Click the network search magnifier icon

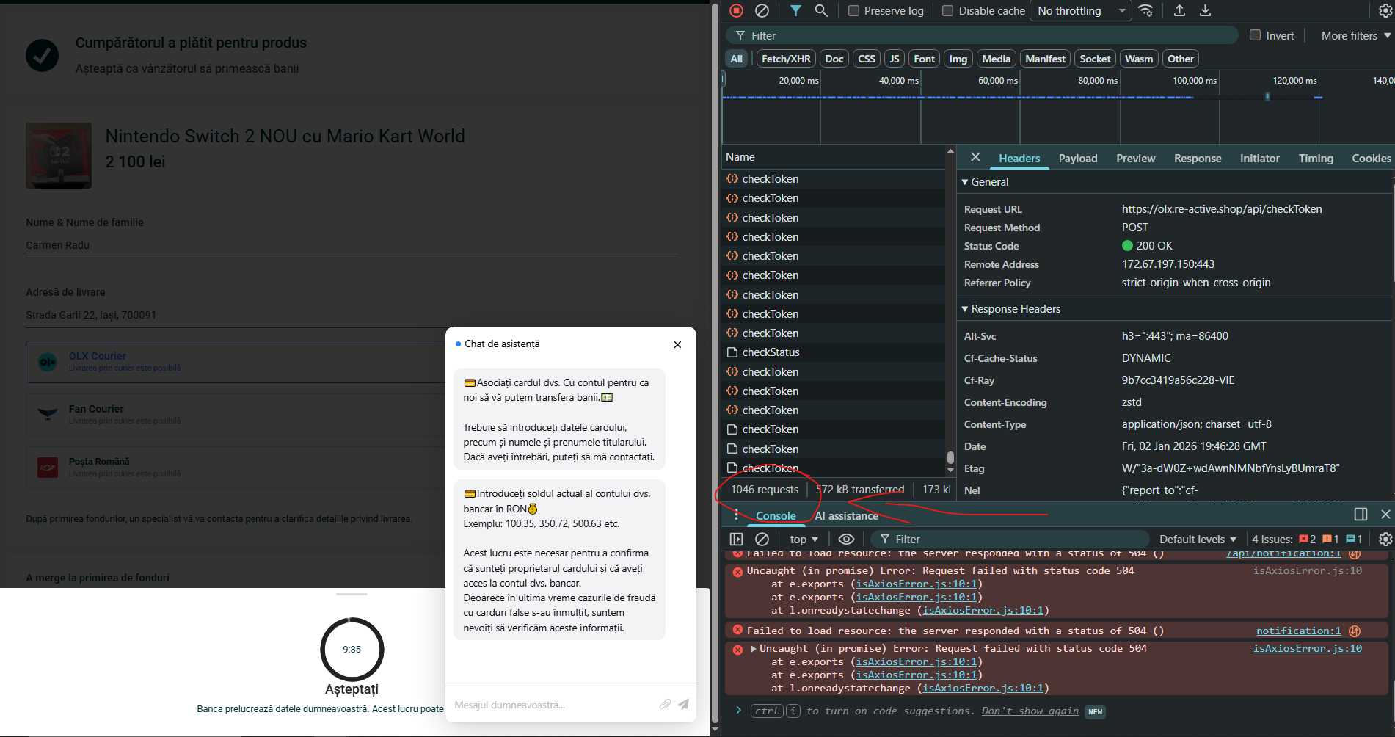(x=821, y=10)
